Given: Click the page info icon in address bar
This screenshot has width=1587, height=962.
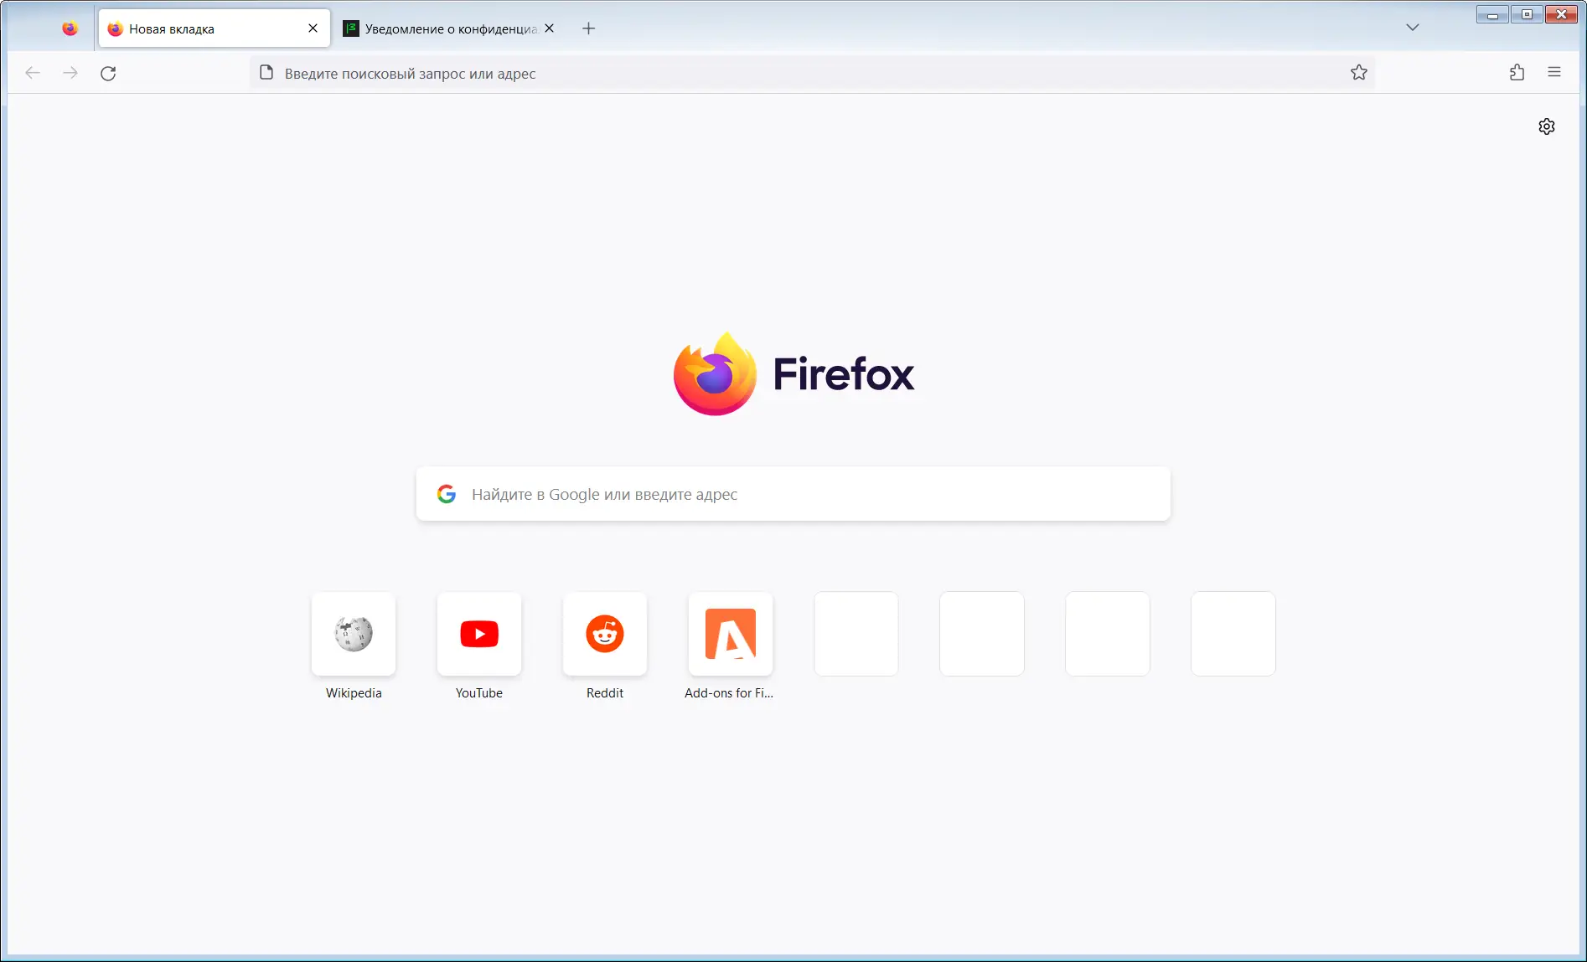Looking at the screenshot, I should pyautogui.click(x=266, y=73).
